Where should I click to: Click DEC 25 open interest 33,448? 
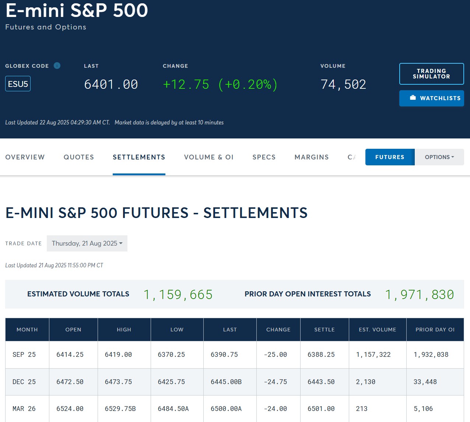425,382
